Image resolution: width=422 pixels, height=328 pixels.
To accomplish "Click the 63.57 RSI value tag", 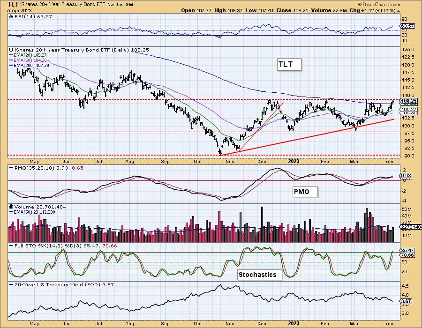I will coord(408,26).
